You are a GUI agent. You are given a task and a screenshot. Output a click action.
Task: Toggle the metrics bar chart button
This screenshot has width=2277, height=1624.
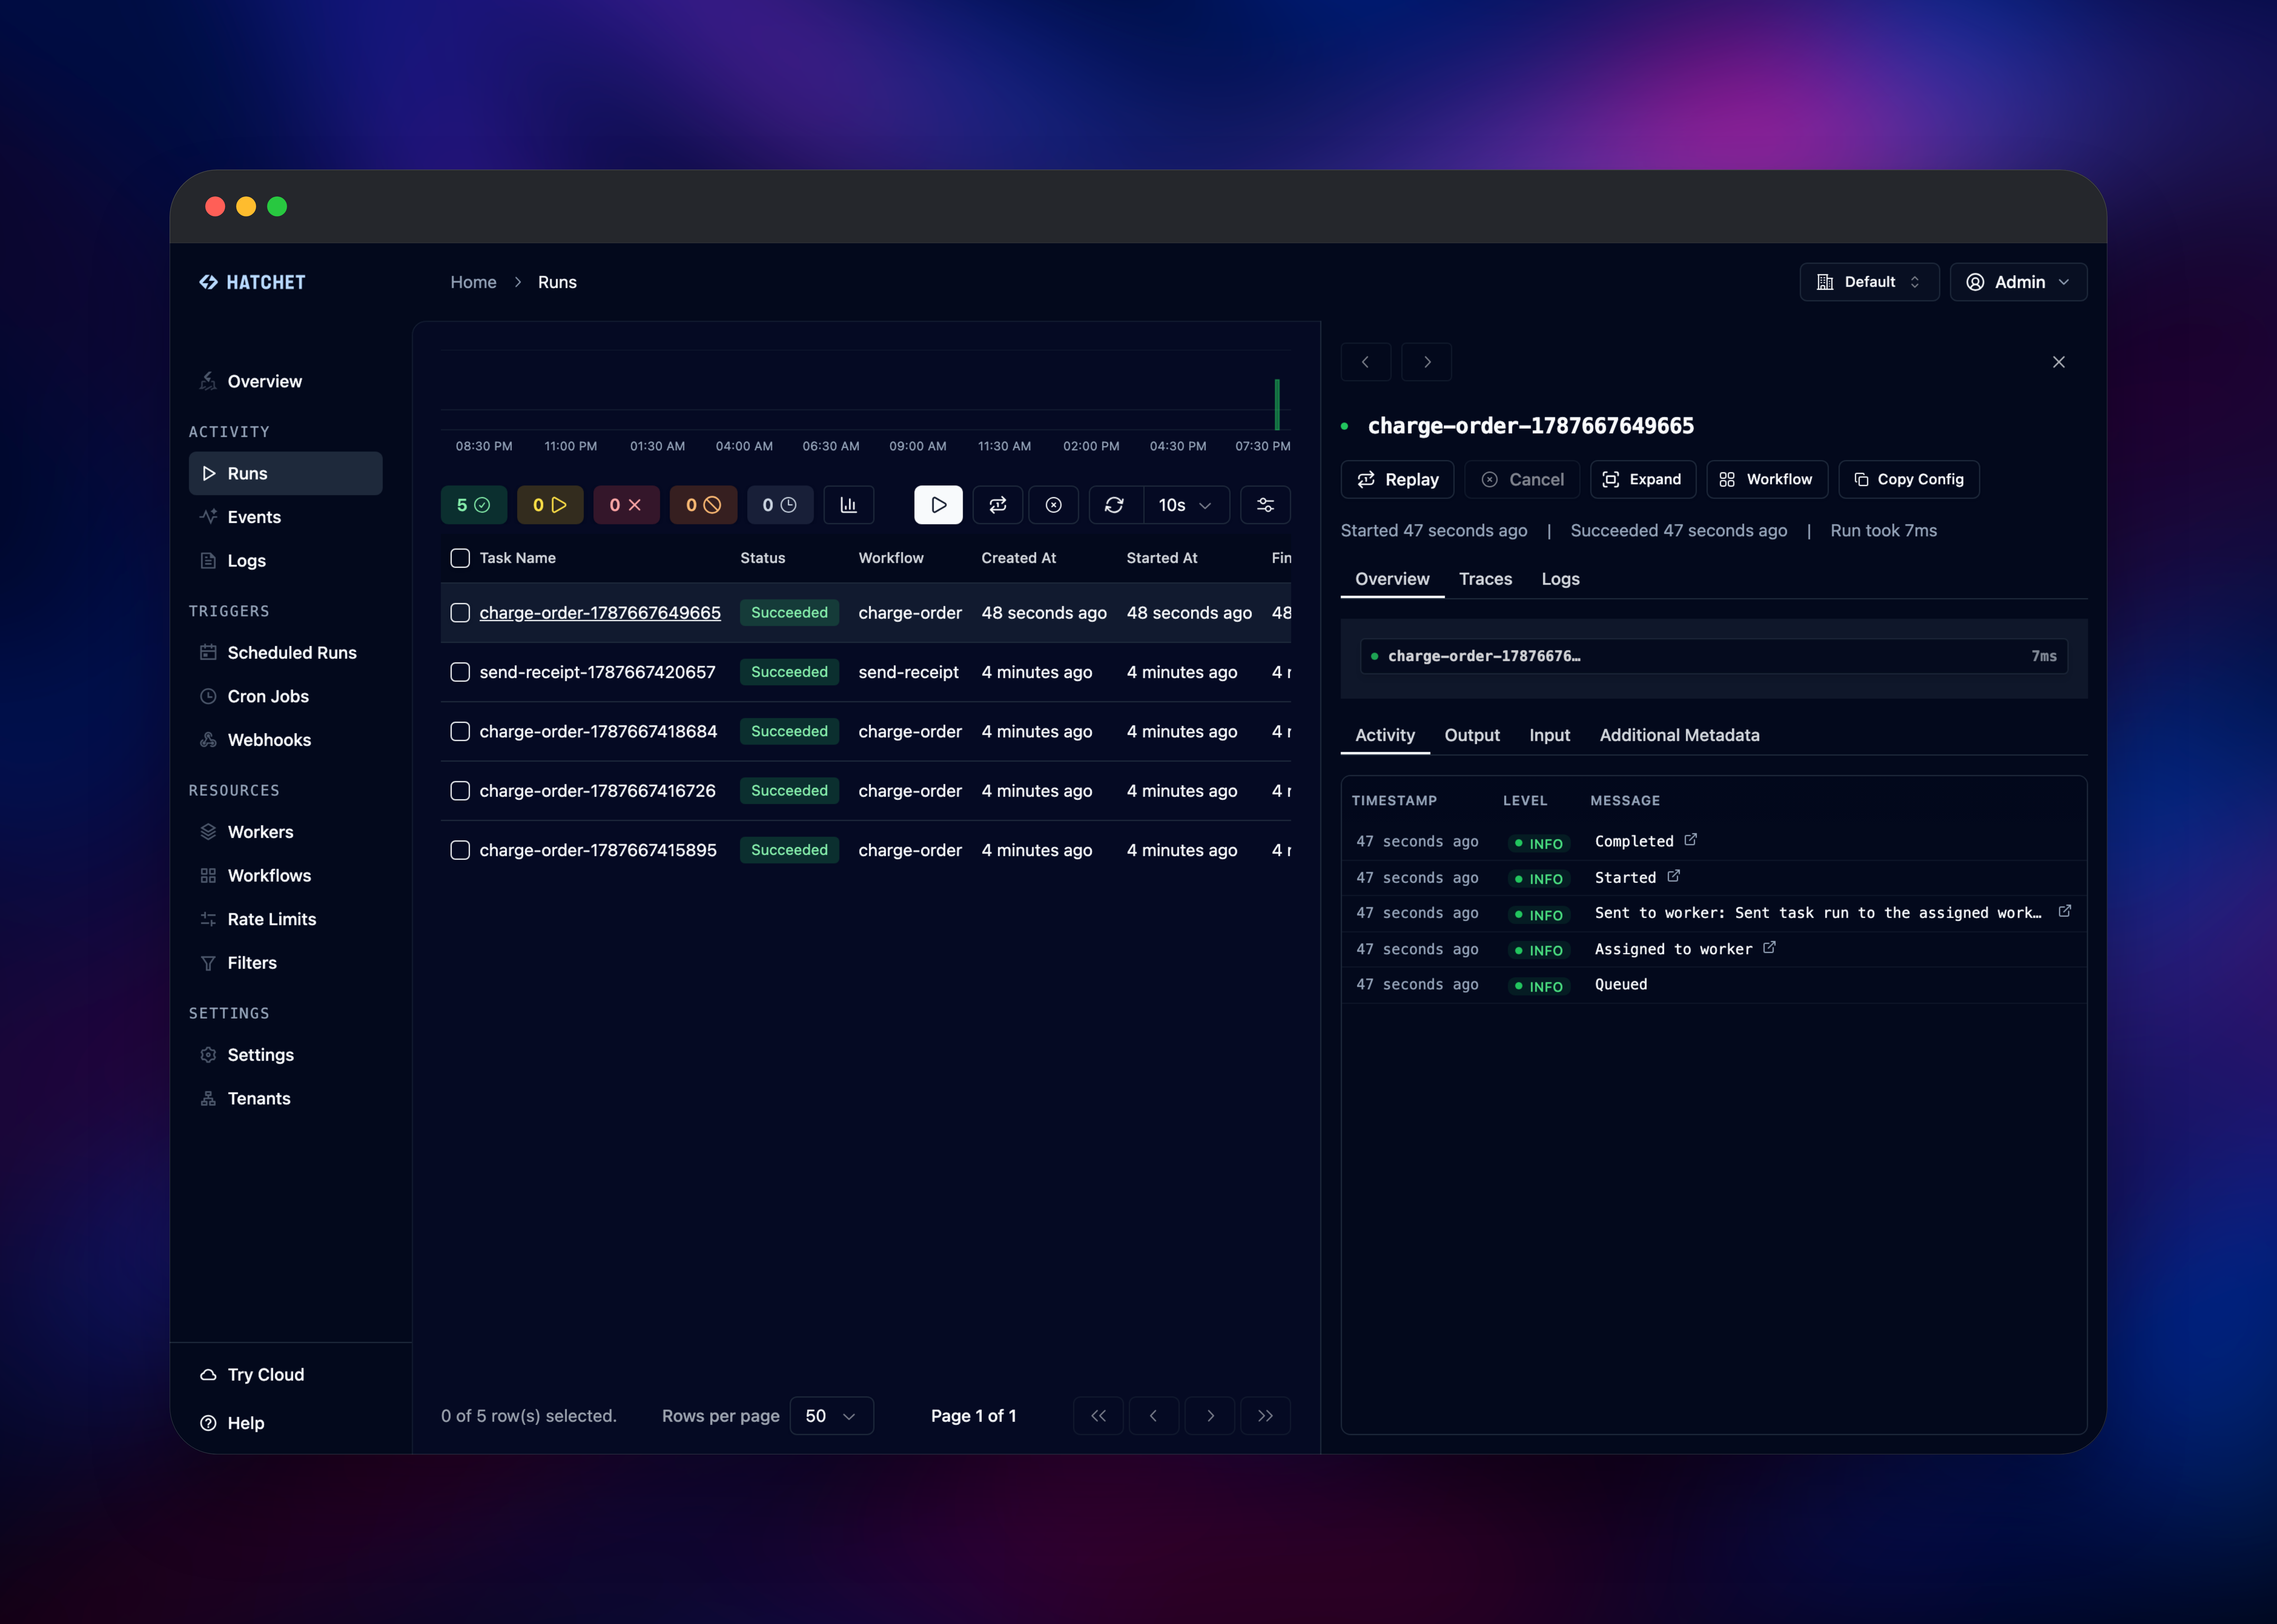click(849, 505)
